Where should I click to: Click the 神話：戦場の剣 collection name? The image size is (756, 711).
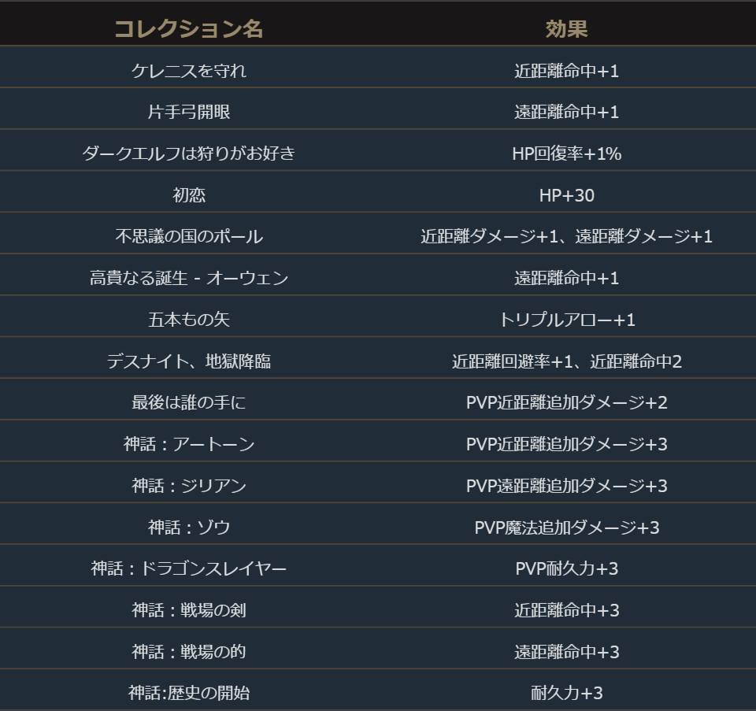pyautogui.click(x=189, y=610)
